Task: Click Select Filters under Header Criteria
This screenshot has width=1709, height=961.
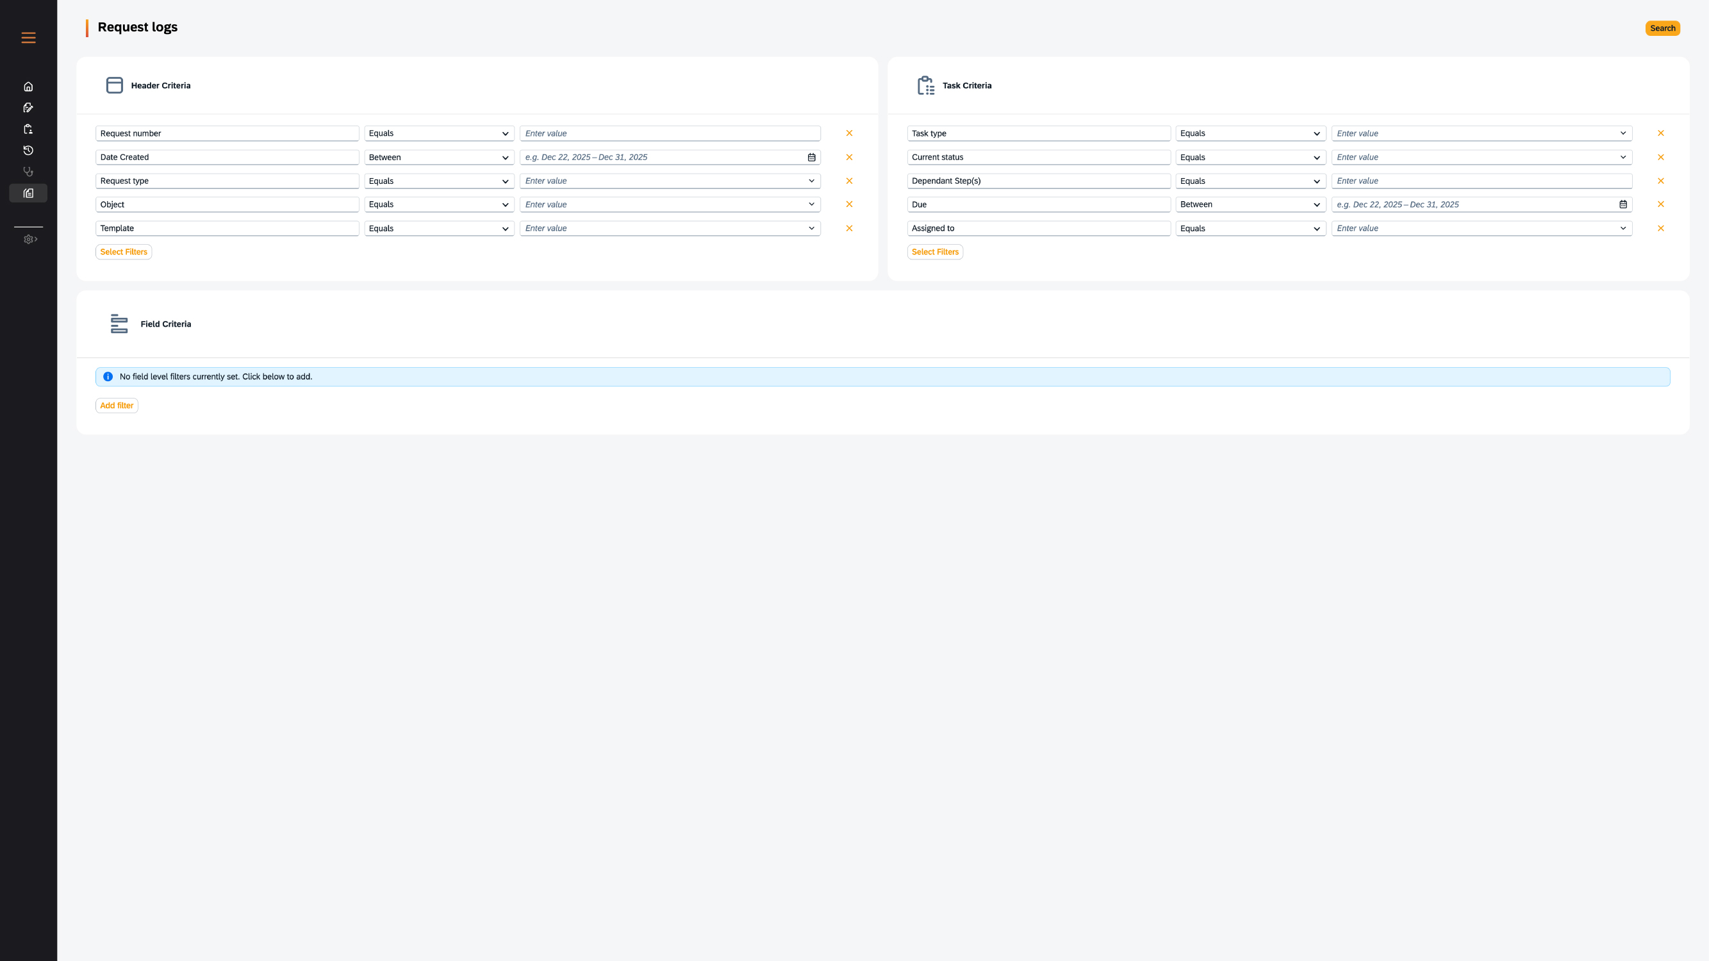Action: pyautogui.click(x=124, y=252)
